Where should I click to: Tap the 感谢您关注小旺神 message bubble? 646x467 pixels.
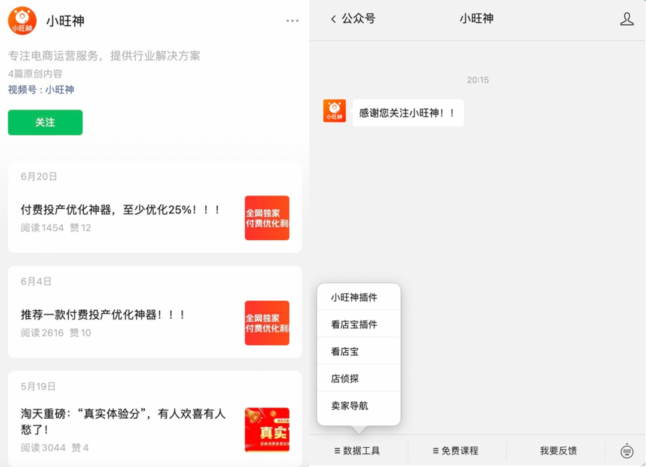coord(408,113)
